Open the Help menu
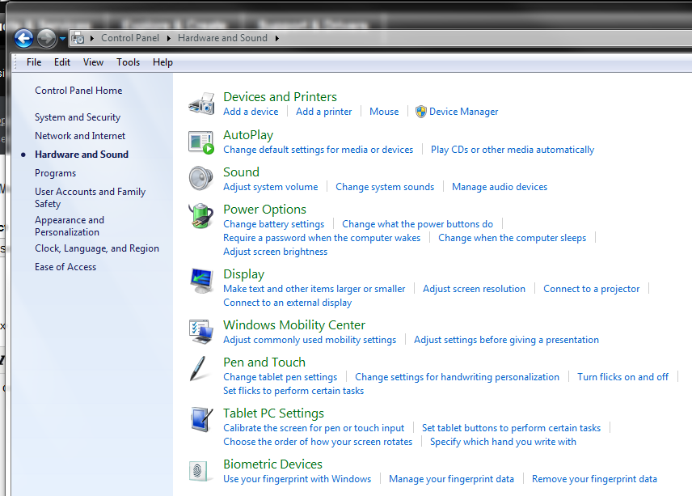Screen dimensions: 692x496 162,62
